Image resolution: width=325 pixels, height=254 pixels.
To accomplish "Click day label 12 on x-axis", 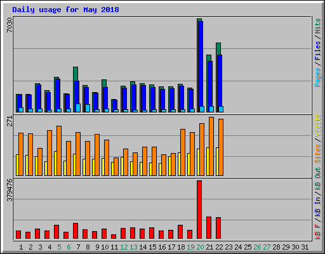I will point(124,247).
